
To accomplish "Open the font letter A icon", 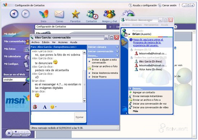I will [x=45, y=107].
